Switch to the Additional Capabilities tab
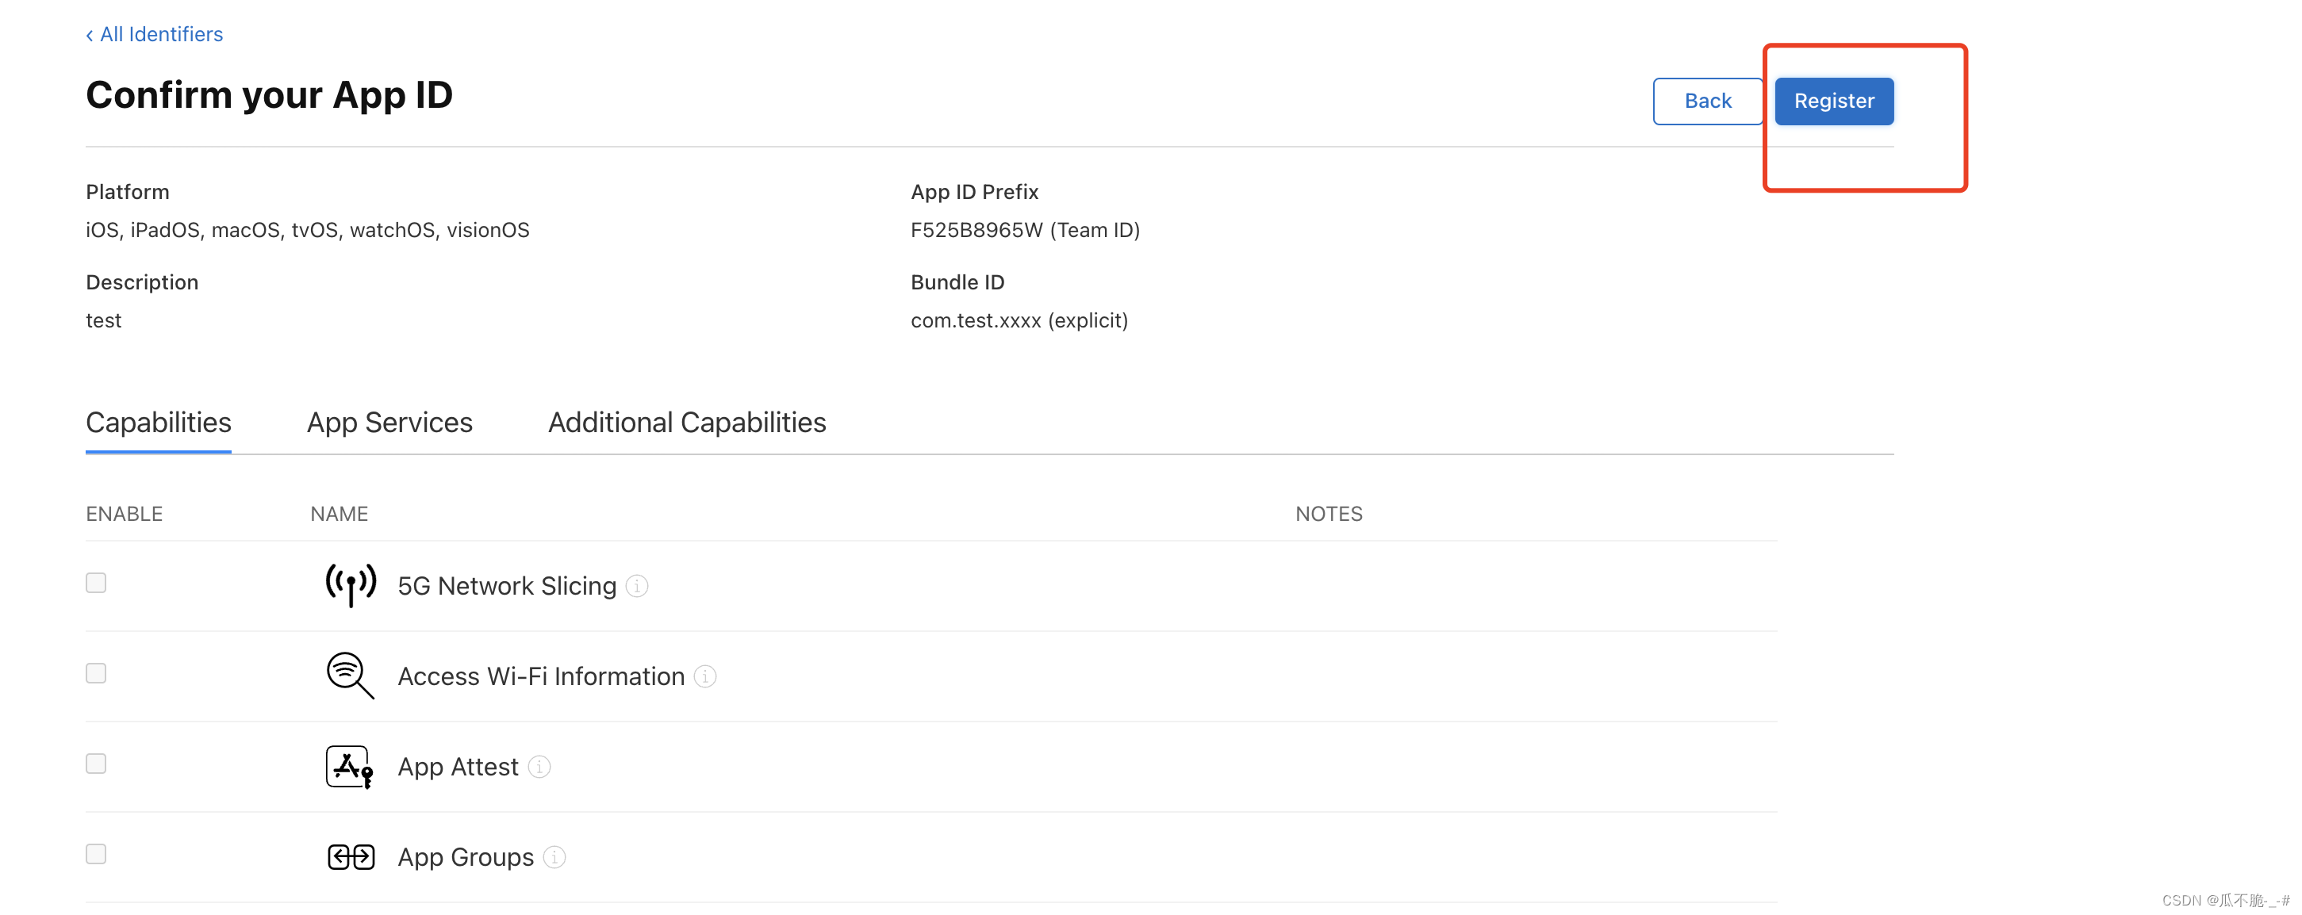 click(x=686, y=423)
